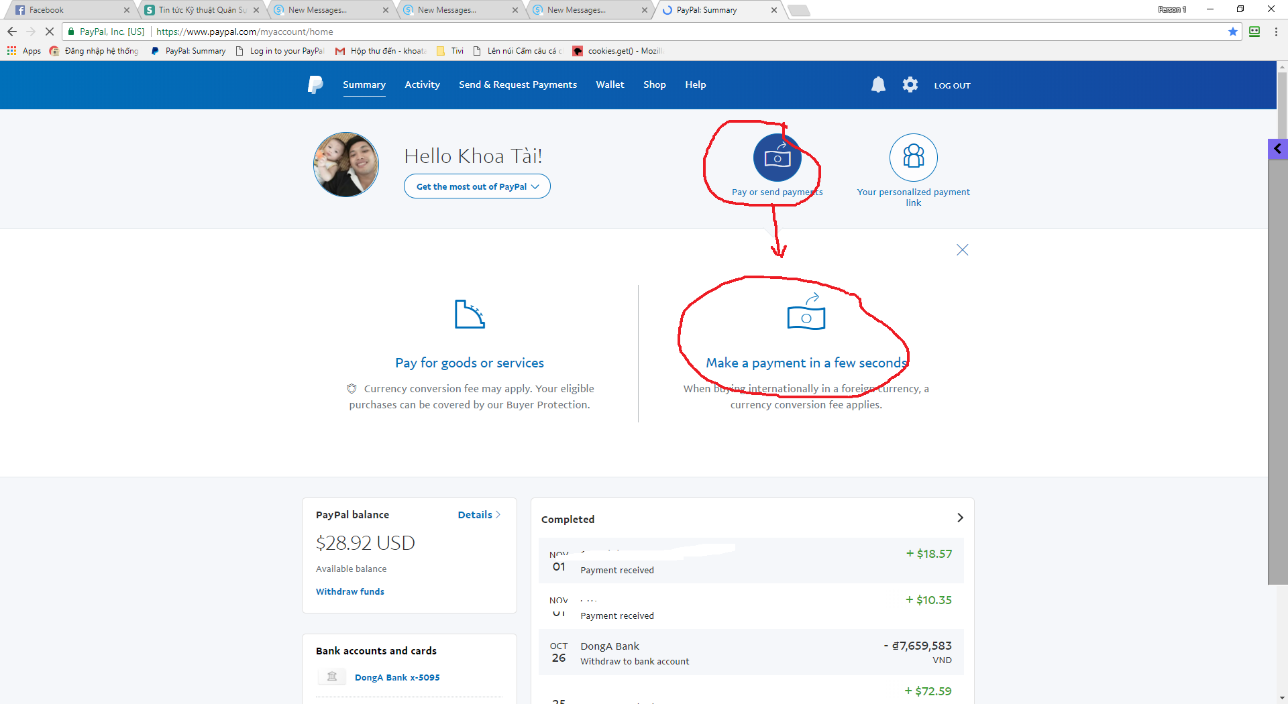The height and width of the screenshot is (704, 1288).
Task: Close the payment options panel X
Action: (x=962, y=250)
